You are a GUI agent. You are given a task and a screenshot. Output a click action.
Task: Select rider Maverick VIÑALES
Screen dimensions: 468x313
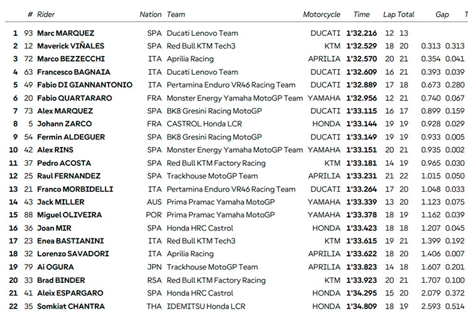point(71,46)
